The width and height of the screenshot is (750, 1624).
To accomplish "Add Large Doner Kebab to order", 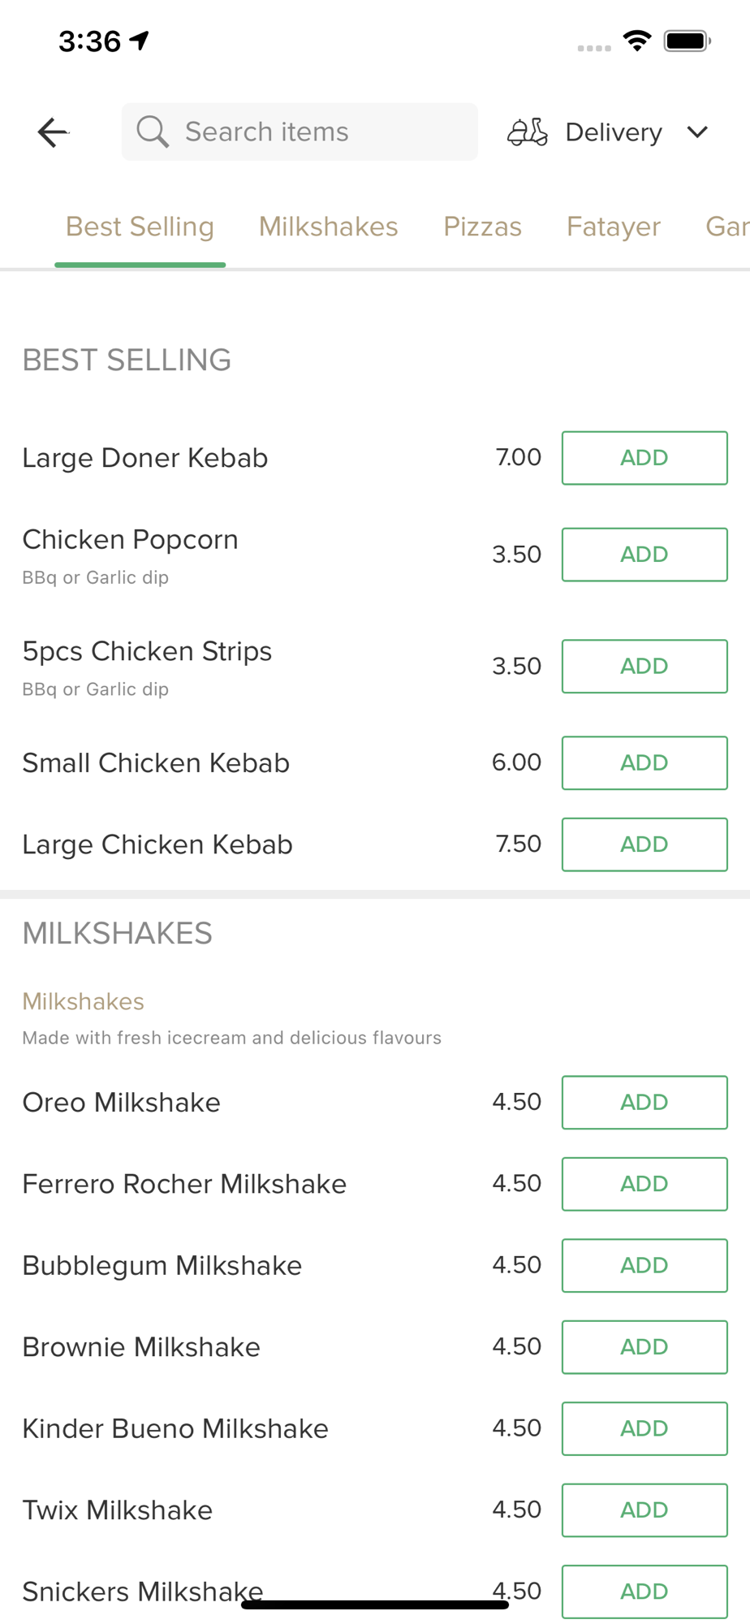I will [644, 458].
